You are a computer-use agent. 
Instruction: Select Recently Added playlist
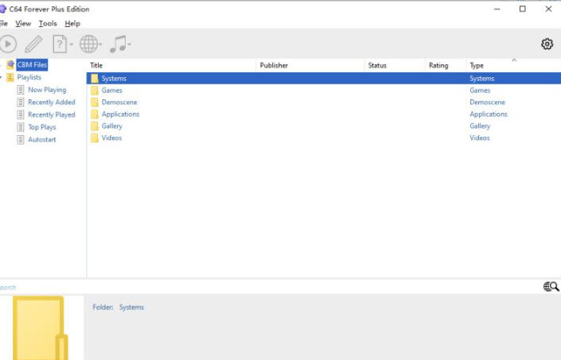51,103
